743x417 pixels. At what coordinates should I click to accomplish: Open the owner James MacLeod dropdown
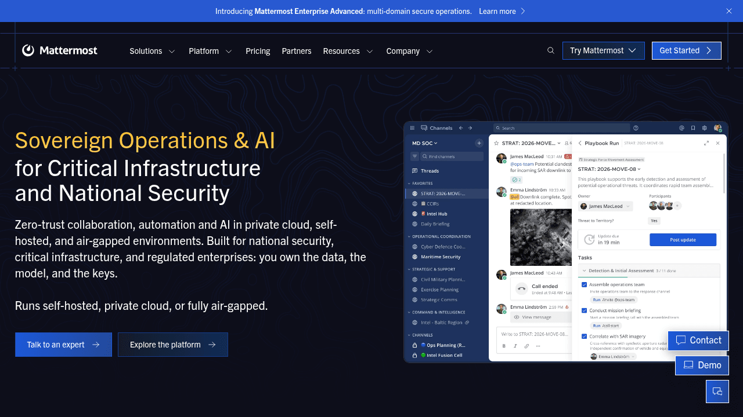[x=605, y=206]
